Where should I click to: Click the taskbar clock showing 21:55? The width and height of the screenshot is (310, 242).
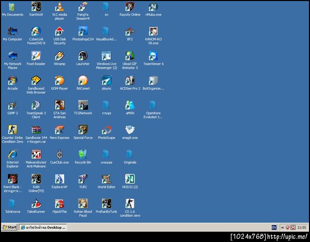point(302,228)
